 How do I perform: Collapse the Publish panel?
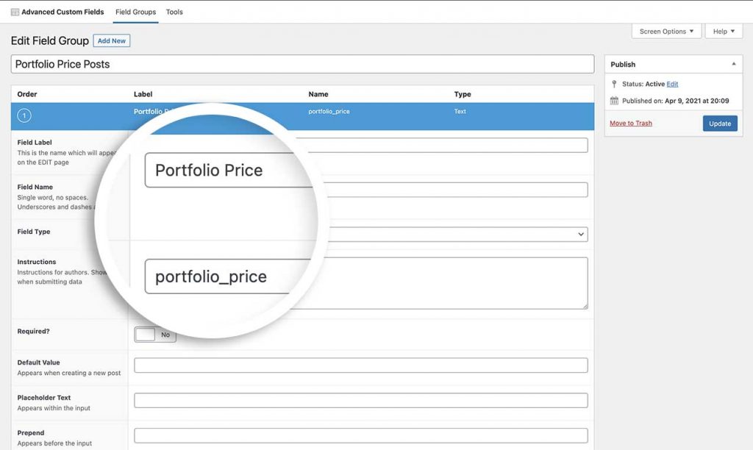[734, 64]
